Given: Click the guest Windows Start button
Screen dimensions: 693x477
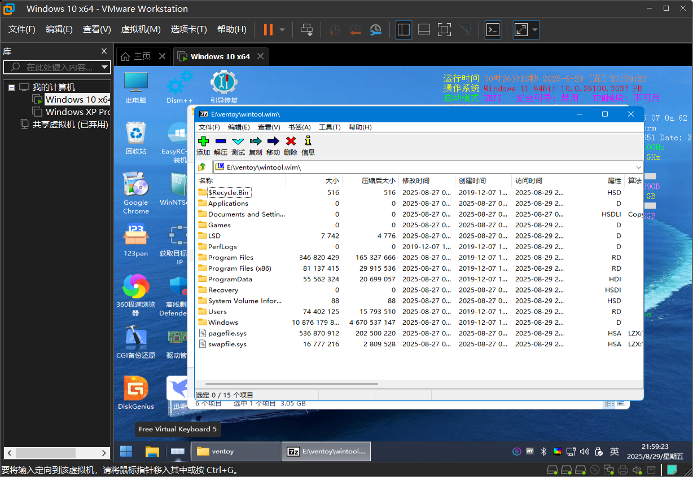Looking at the screenshot, I should [x=126, y=451].
